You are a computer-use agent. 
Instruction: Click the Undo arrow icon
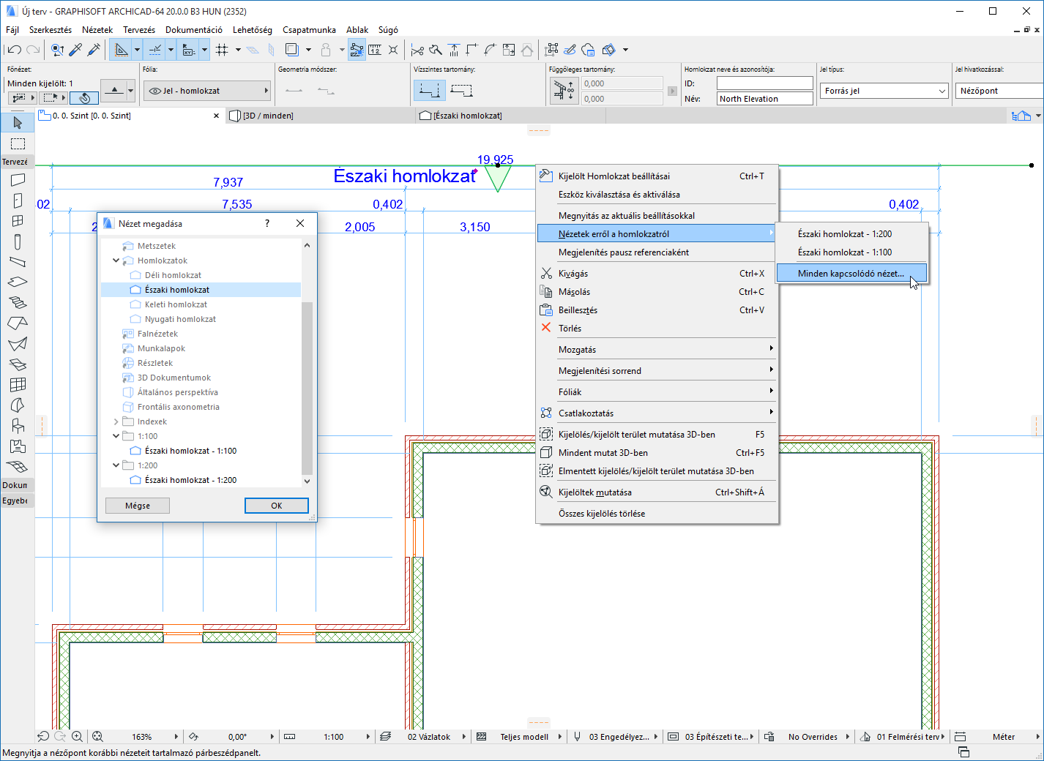point(14,50)
